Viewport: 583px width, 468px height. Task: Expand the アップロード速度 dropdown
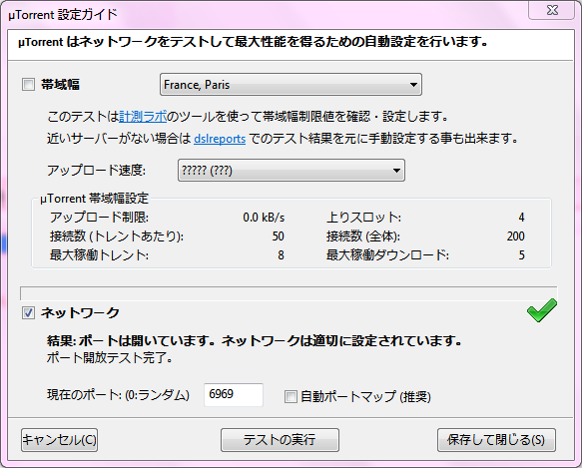point(291,171)
